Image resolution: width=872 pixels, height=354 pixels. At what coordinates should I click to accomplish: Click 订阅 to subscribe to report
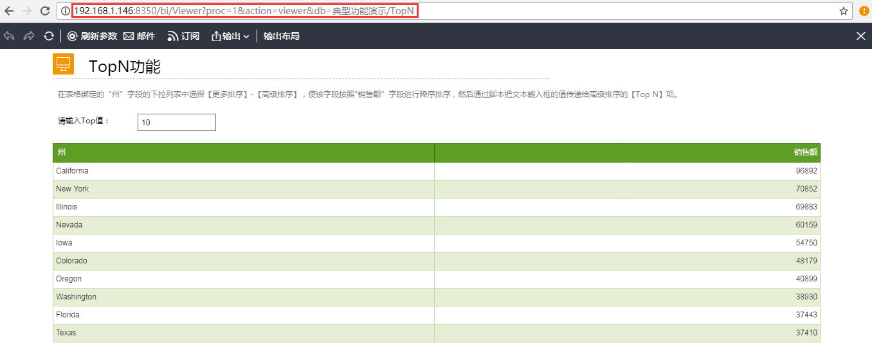point(183,36)
